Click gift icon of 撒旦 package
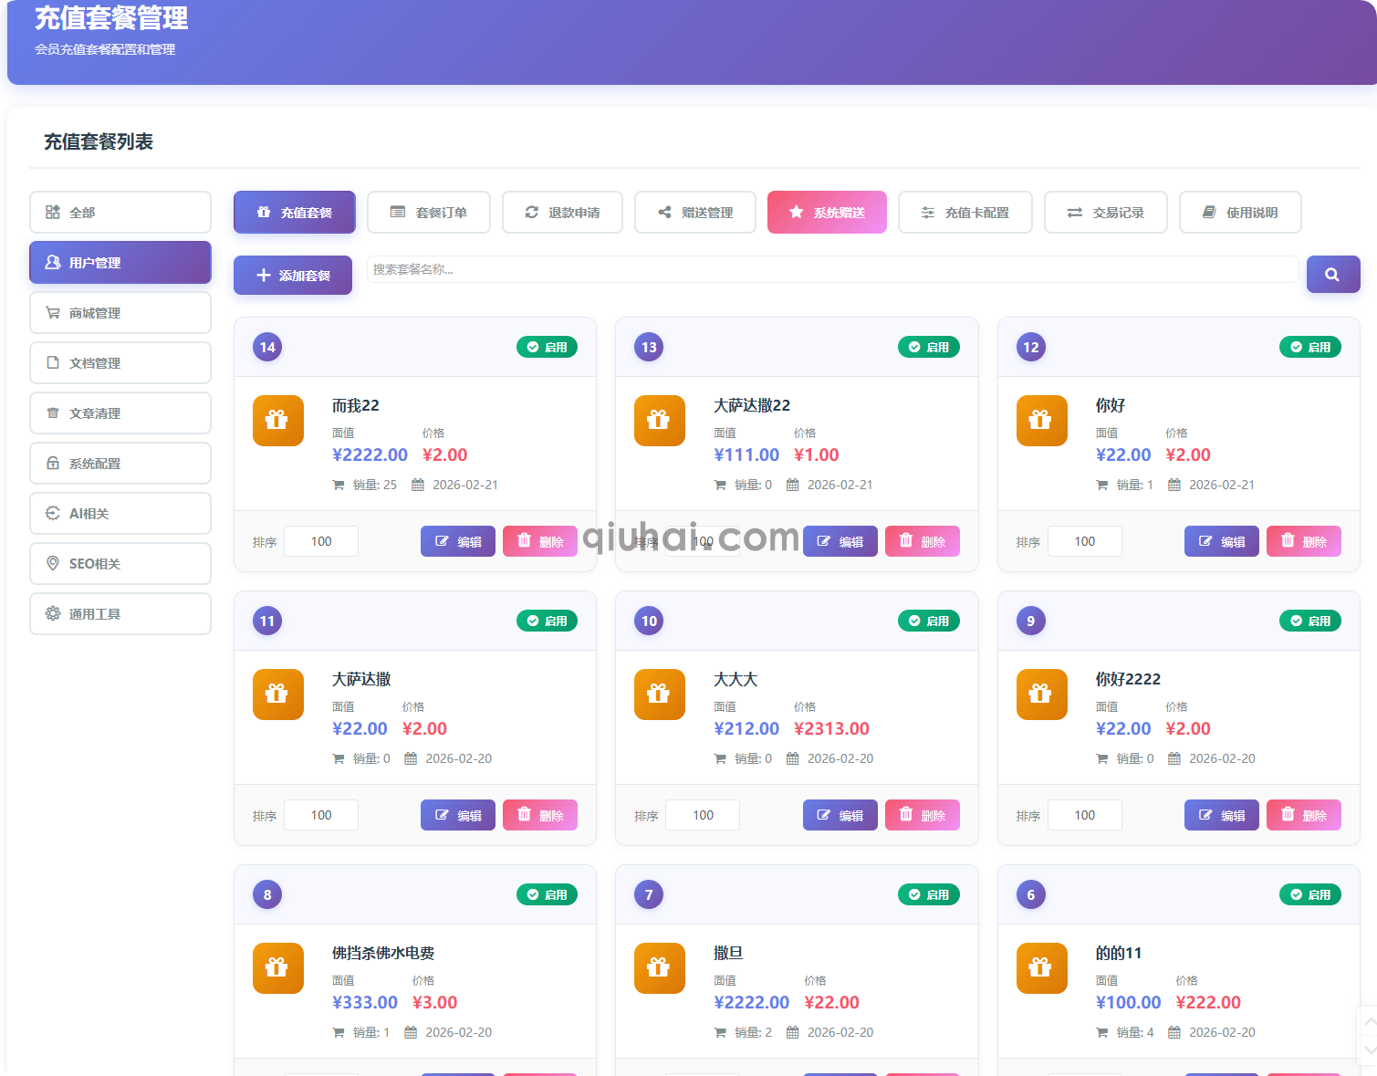The height and width of the screenshot is (1076, 1377). (659, 968)
